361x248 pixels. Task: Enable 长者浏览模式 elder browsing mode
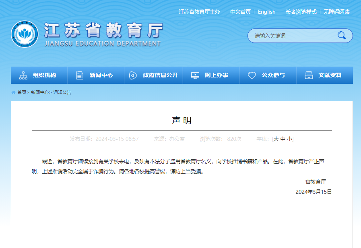coord(302,12)
